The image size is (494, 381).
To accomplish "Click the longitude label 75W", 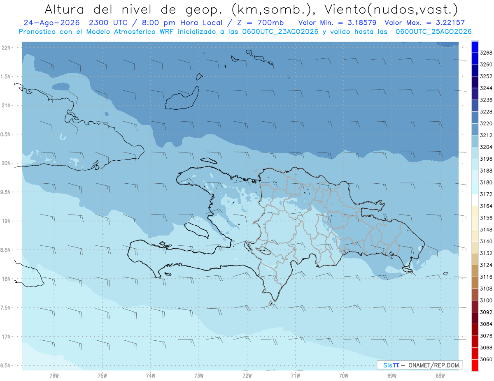I will pyautogui.click(x=103, y=376).
